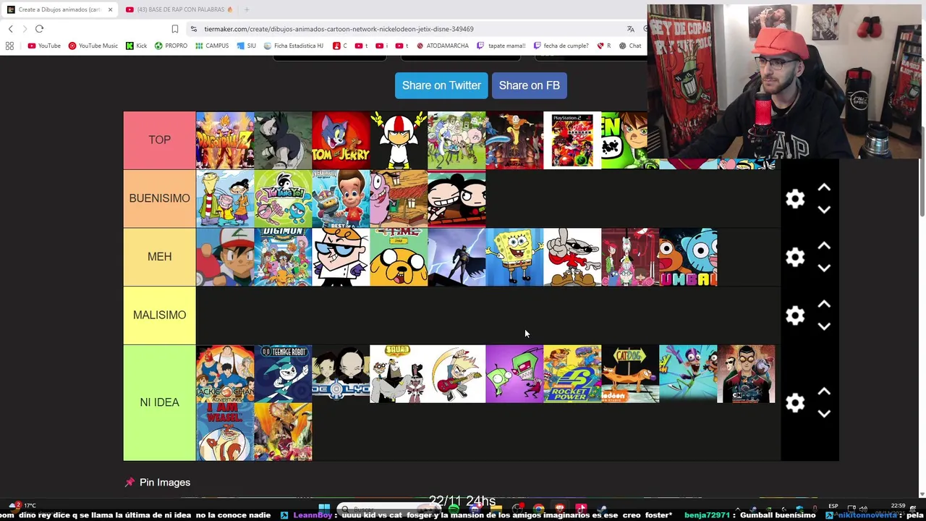The width and height of the screenshot is (926, 521).
Task: Select Tom and Jerry thumbnail
Action: pyautogui.click(x=341, y=140)
